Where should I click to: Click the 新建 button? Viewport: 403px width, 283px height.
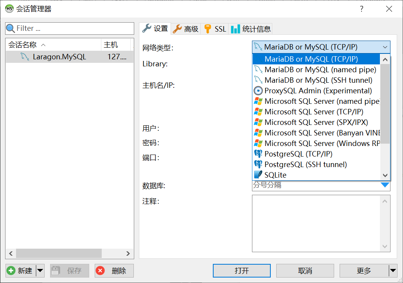point(21,271)
